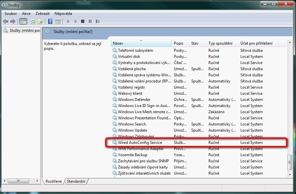This screenshot has height=194, width=296.
Task: Toggle the action pane toolbar icon
Action: 58,22
